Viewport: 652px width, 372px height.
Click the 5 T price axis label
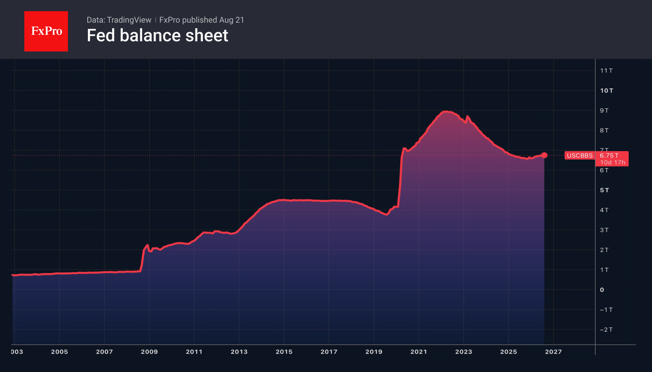tap(604, 190)
